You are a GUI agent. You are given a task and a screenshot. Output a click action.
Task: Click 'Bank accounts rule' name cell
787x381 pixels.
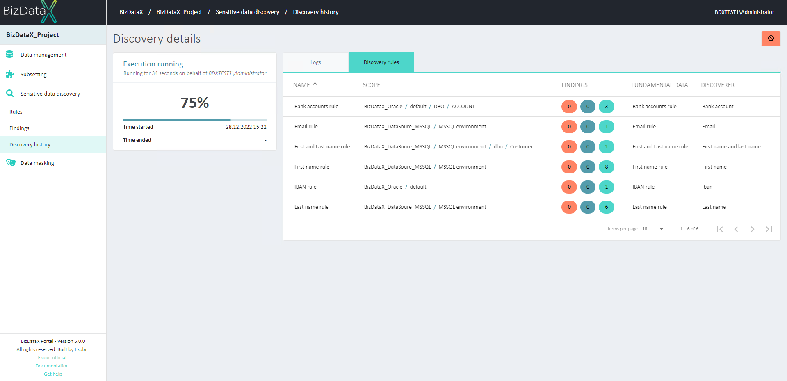click(316, 106)
